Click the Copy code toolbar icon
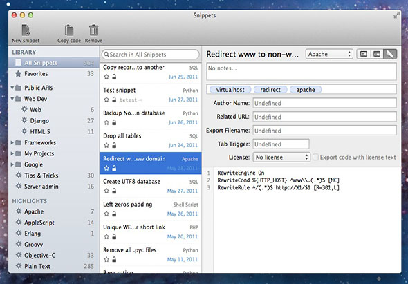The width and height of the screenshot is (408, 284). (x=69, y=30)
